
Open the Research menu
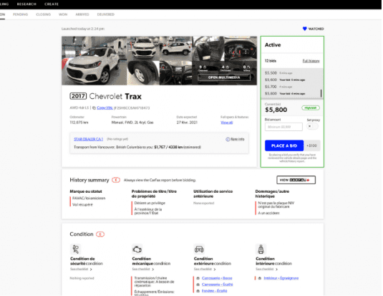tap(26, 4)
